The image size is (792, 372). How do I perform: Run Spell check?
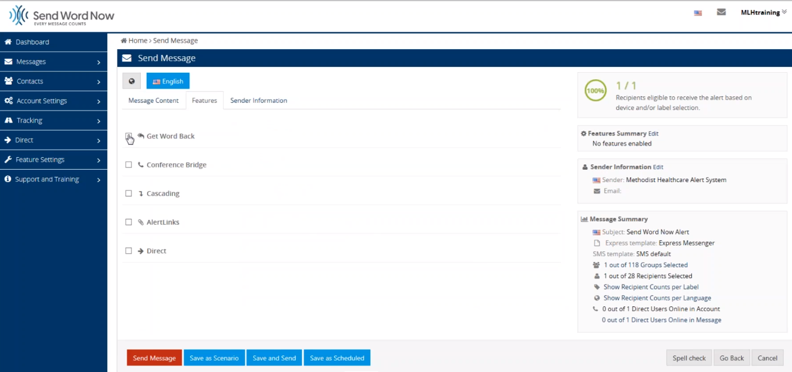tap(689, 358)
